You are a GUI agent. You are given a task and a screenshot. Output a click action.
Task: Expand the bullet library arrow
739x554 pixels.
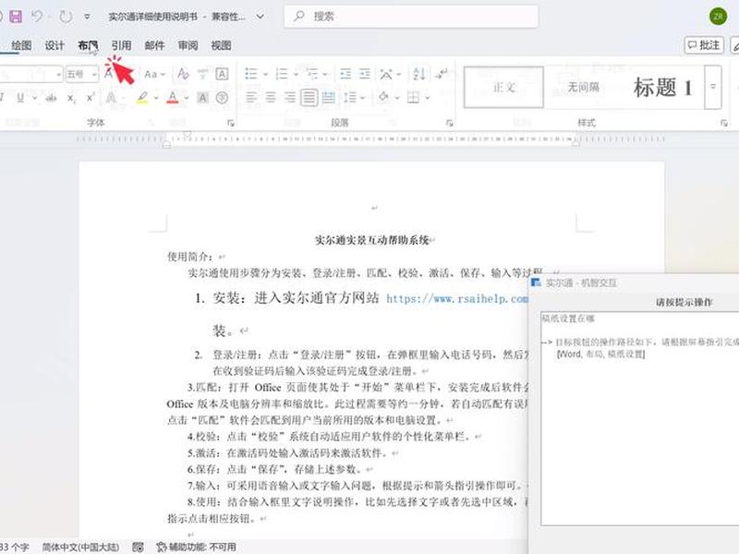point(265,75)
